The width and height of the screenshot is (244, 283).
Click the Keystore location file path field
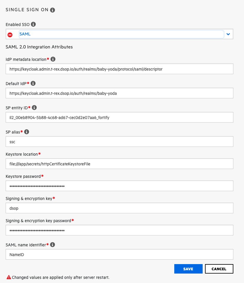[x=119, y=164]
